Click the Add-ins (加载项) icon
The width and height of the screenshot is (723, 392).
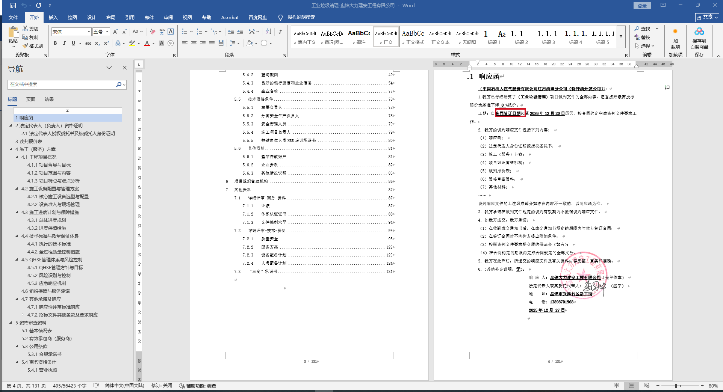point(675,38)
